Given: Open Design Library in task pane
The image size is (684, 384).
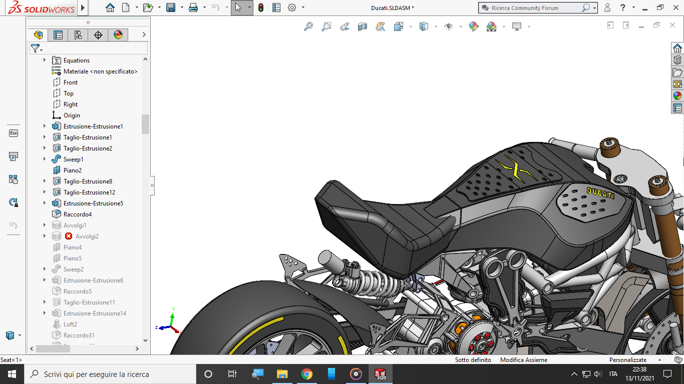Looking at the screenshot, I should tap(677, 60).
